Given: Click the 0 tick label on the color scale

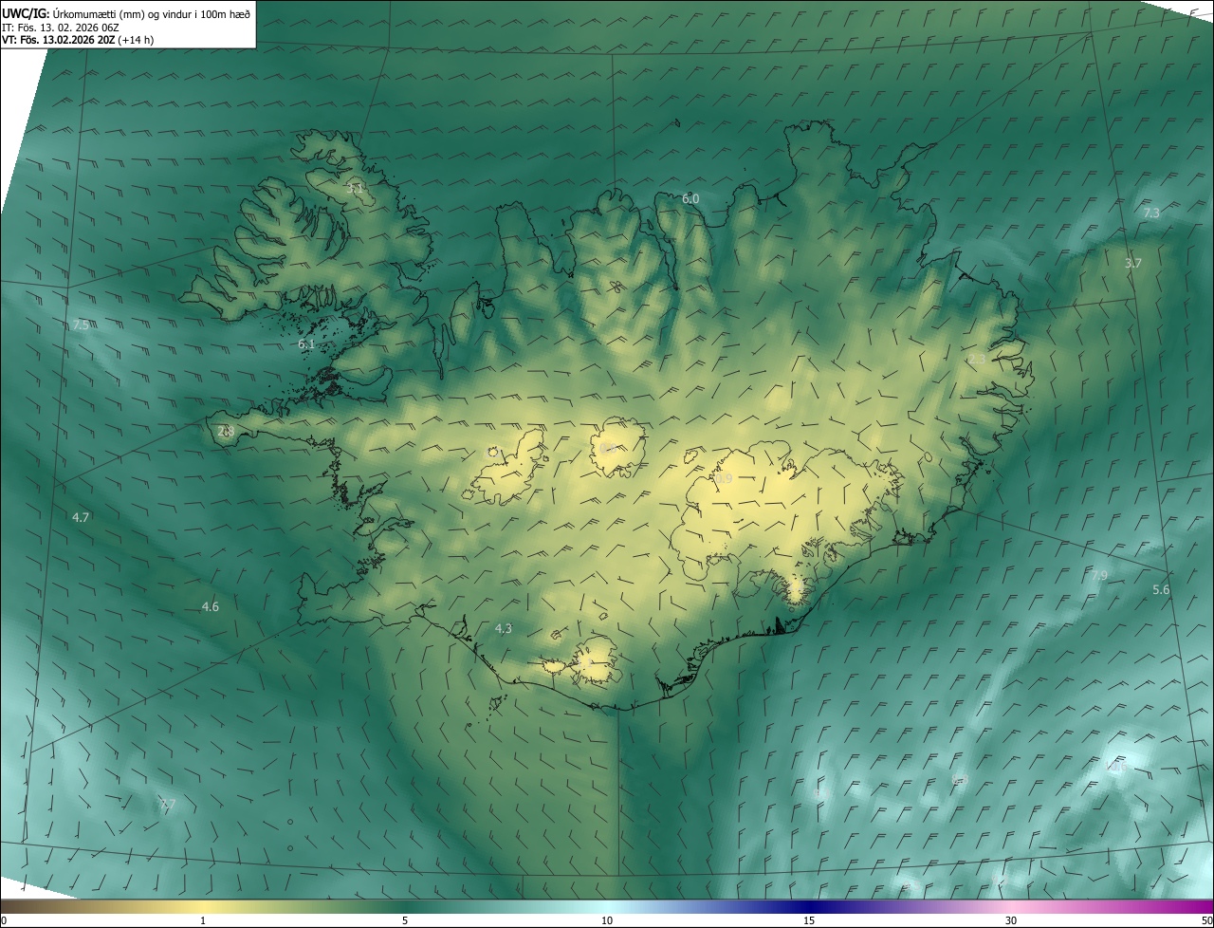Looking at the screenshot, I should (x=4, y=920).
